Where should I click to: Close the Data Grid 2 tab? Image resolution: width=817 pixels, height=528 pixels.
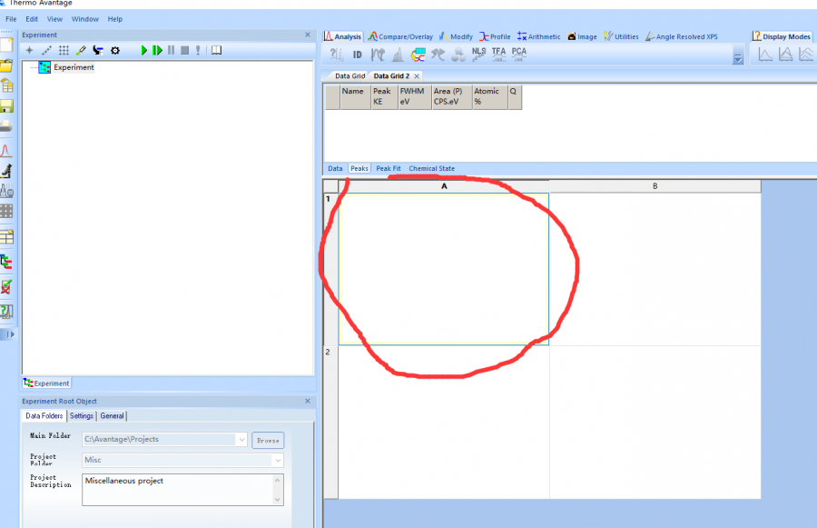click(417, 76)
